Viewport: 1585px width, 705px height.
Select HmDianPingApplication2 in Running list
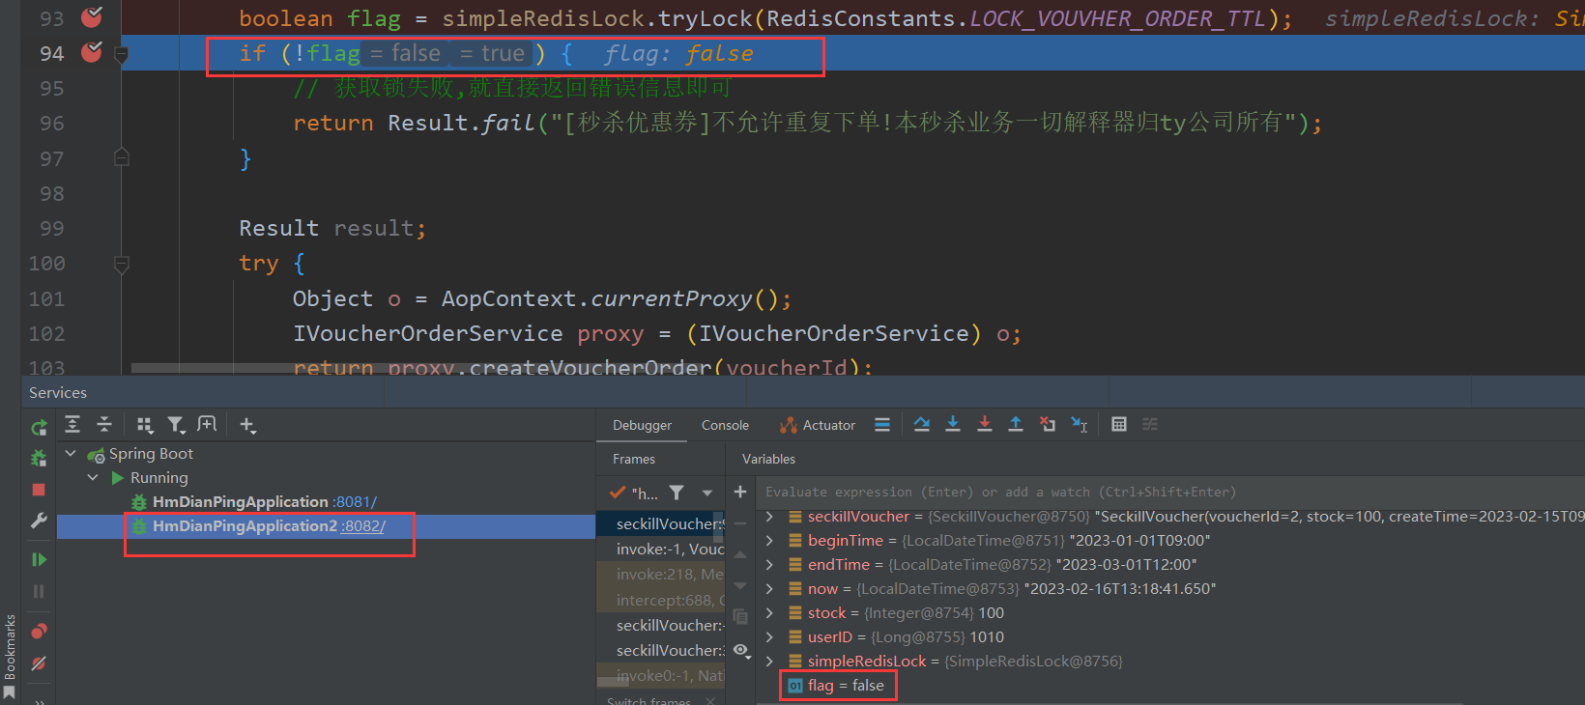[245, 525]
